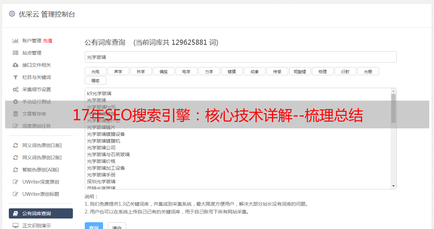Click the 成像 tag button
The height and width of the screenshot is (229, 434).
point(254,71)
